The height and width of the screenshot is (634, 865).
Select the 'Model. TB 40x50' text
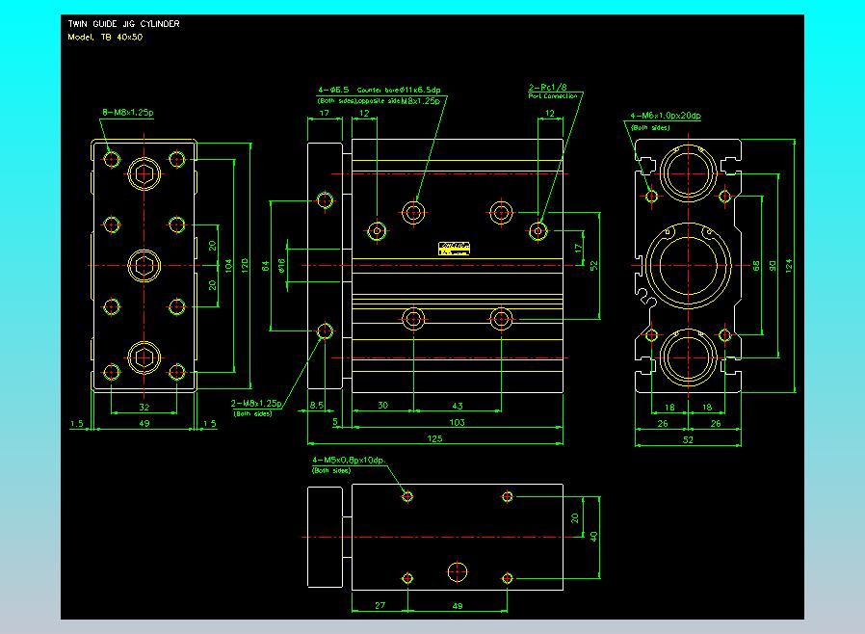(105, 37)
